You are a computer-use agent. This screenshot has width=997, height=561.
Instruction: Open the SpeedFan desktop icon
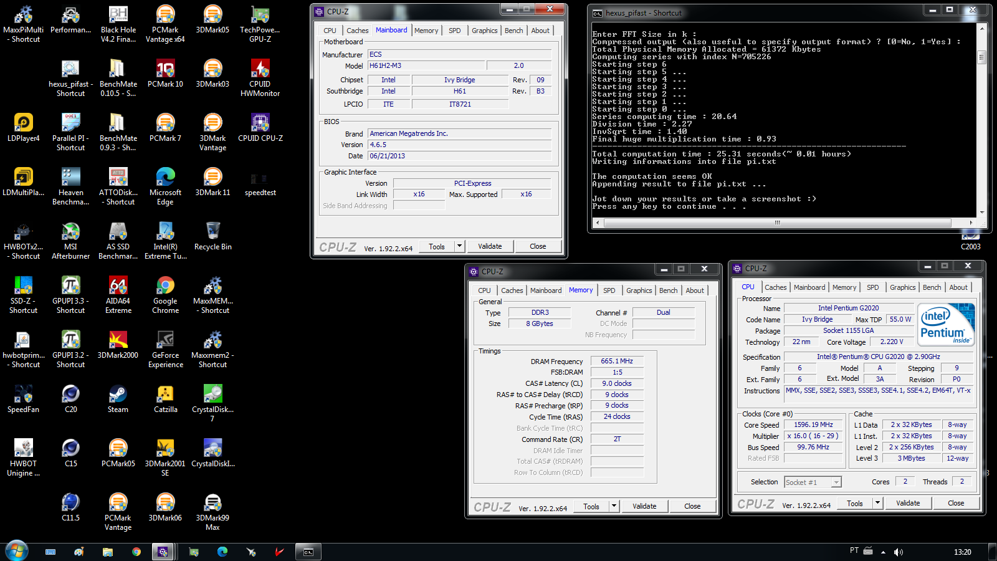pyautogui.click(x=23, y=400)
